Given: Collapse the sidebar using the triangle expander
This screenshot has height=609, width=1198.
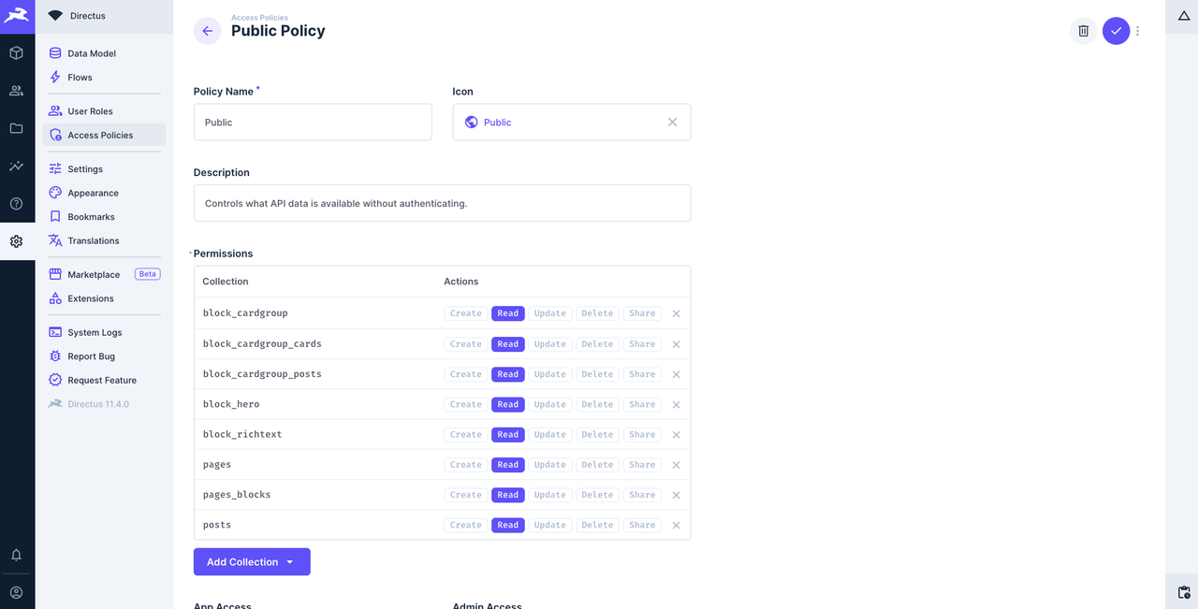Looking at the screenshot, I should click(x=1182, y=16).
